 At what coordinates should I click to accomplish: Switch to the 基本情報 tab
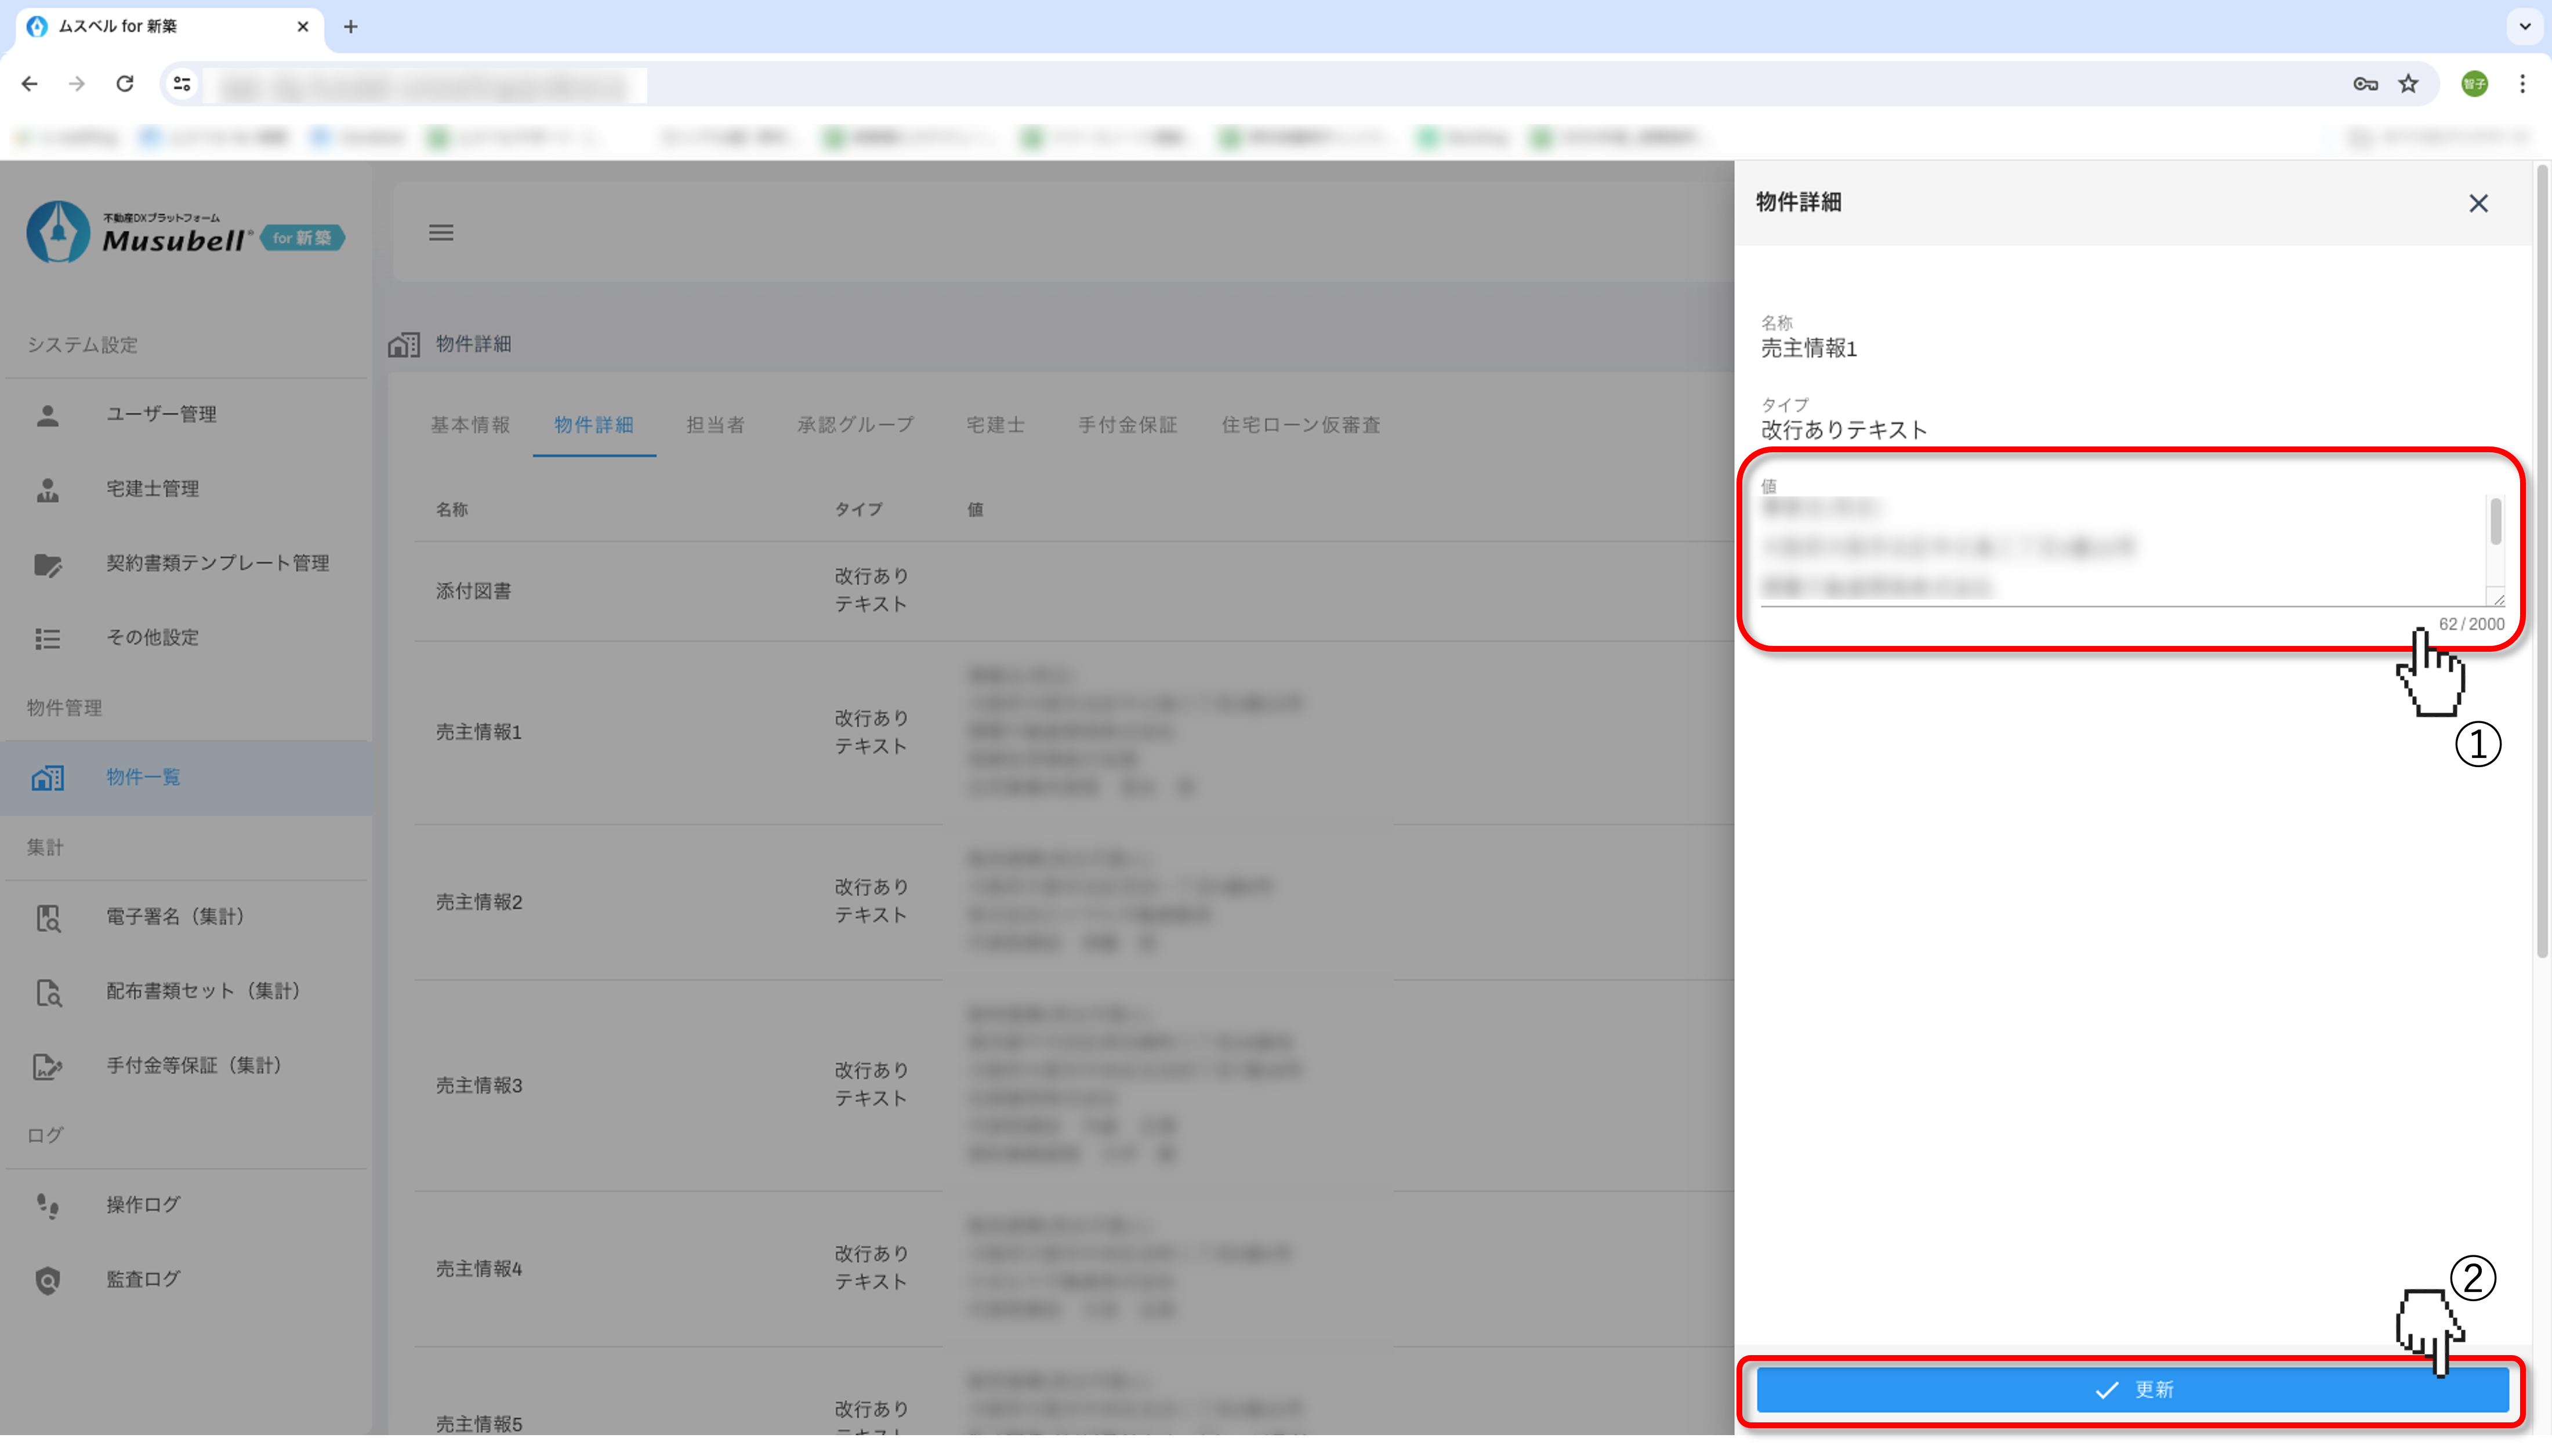point(470,425)
